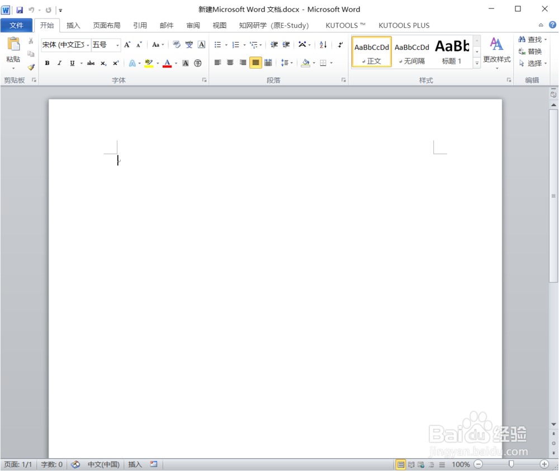
Task: Toggle Bold formatting
Action: pyautogui.click(x=47, y=63)
